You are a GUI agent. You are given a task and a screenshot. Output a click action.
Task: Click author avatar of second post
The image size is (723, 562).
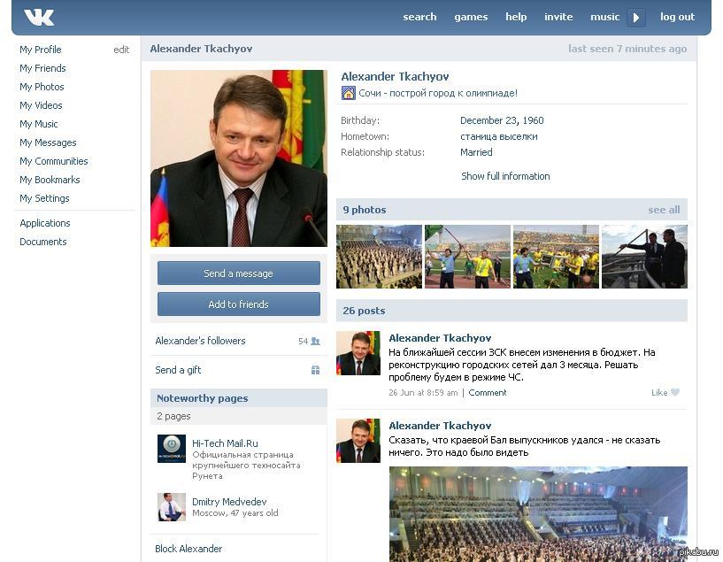tap(358, 441)
